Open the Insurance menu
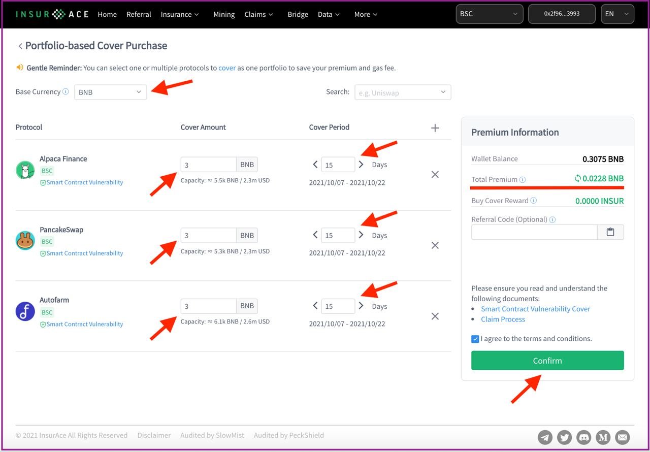Viewport: 650px width, 452px height. (180, 14)
